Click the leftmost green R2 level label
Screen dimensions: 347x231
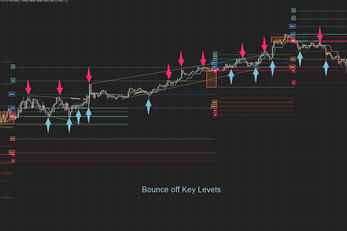tap(13, 67)
